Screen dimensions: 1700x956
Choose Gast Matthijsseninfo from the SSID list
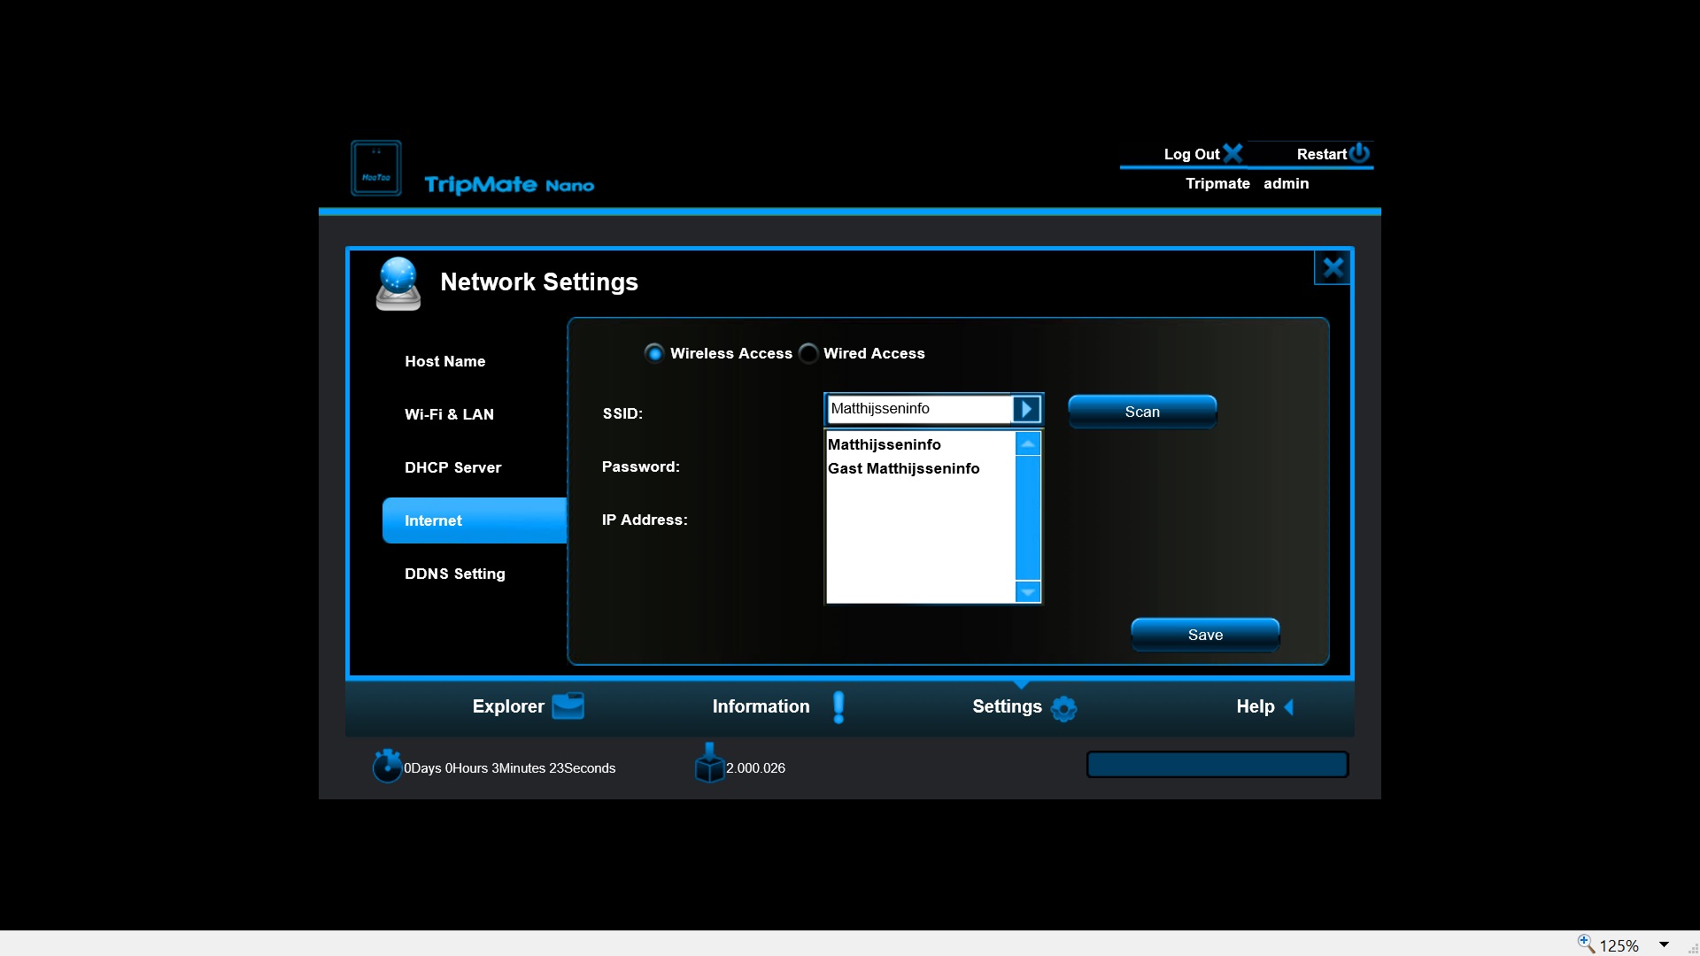click(903, 468)
